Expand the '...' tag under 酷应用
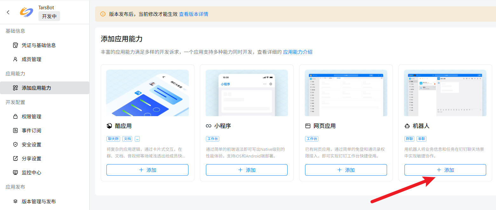The height and width of the screenshot is (210, 496). tap(137, 139)
